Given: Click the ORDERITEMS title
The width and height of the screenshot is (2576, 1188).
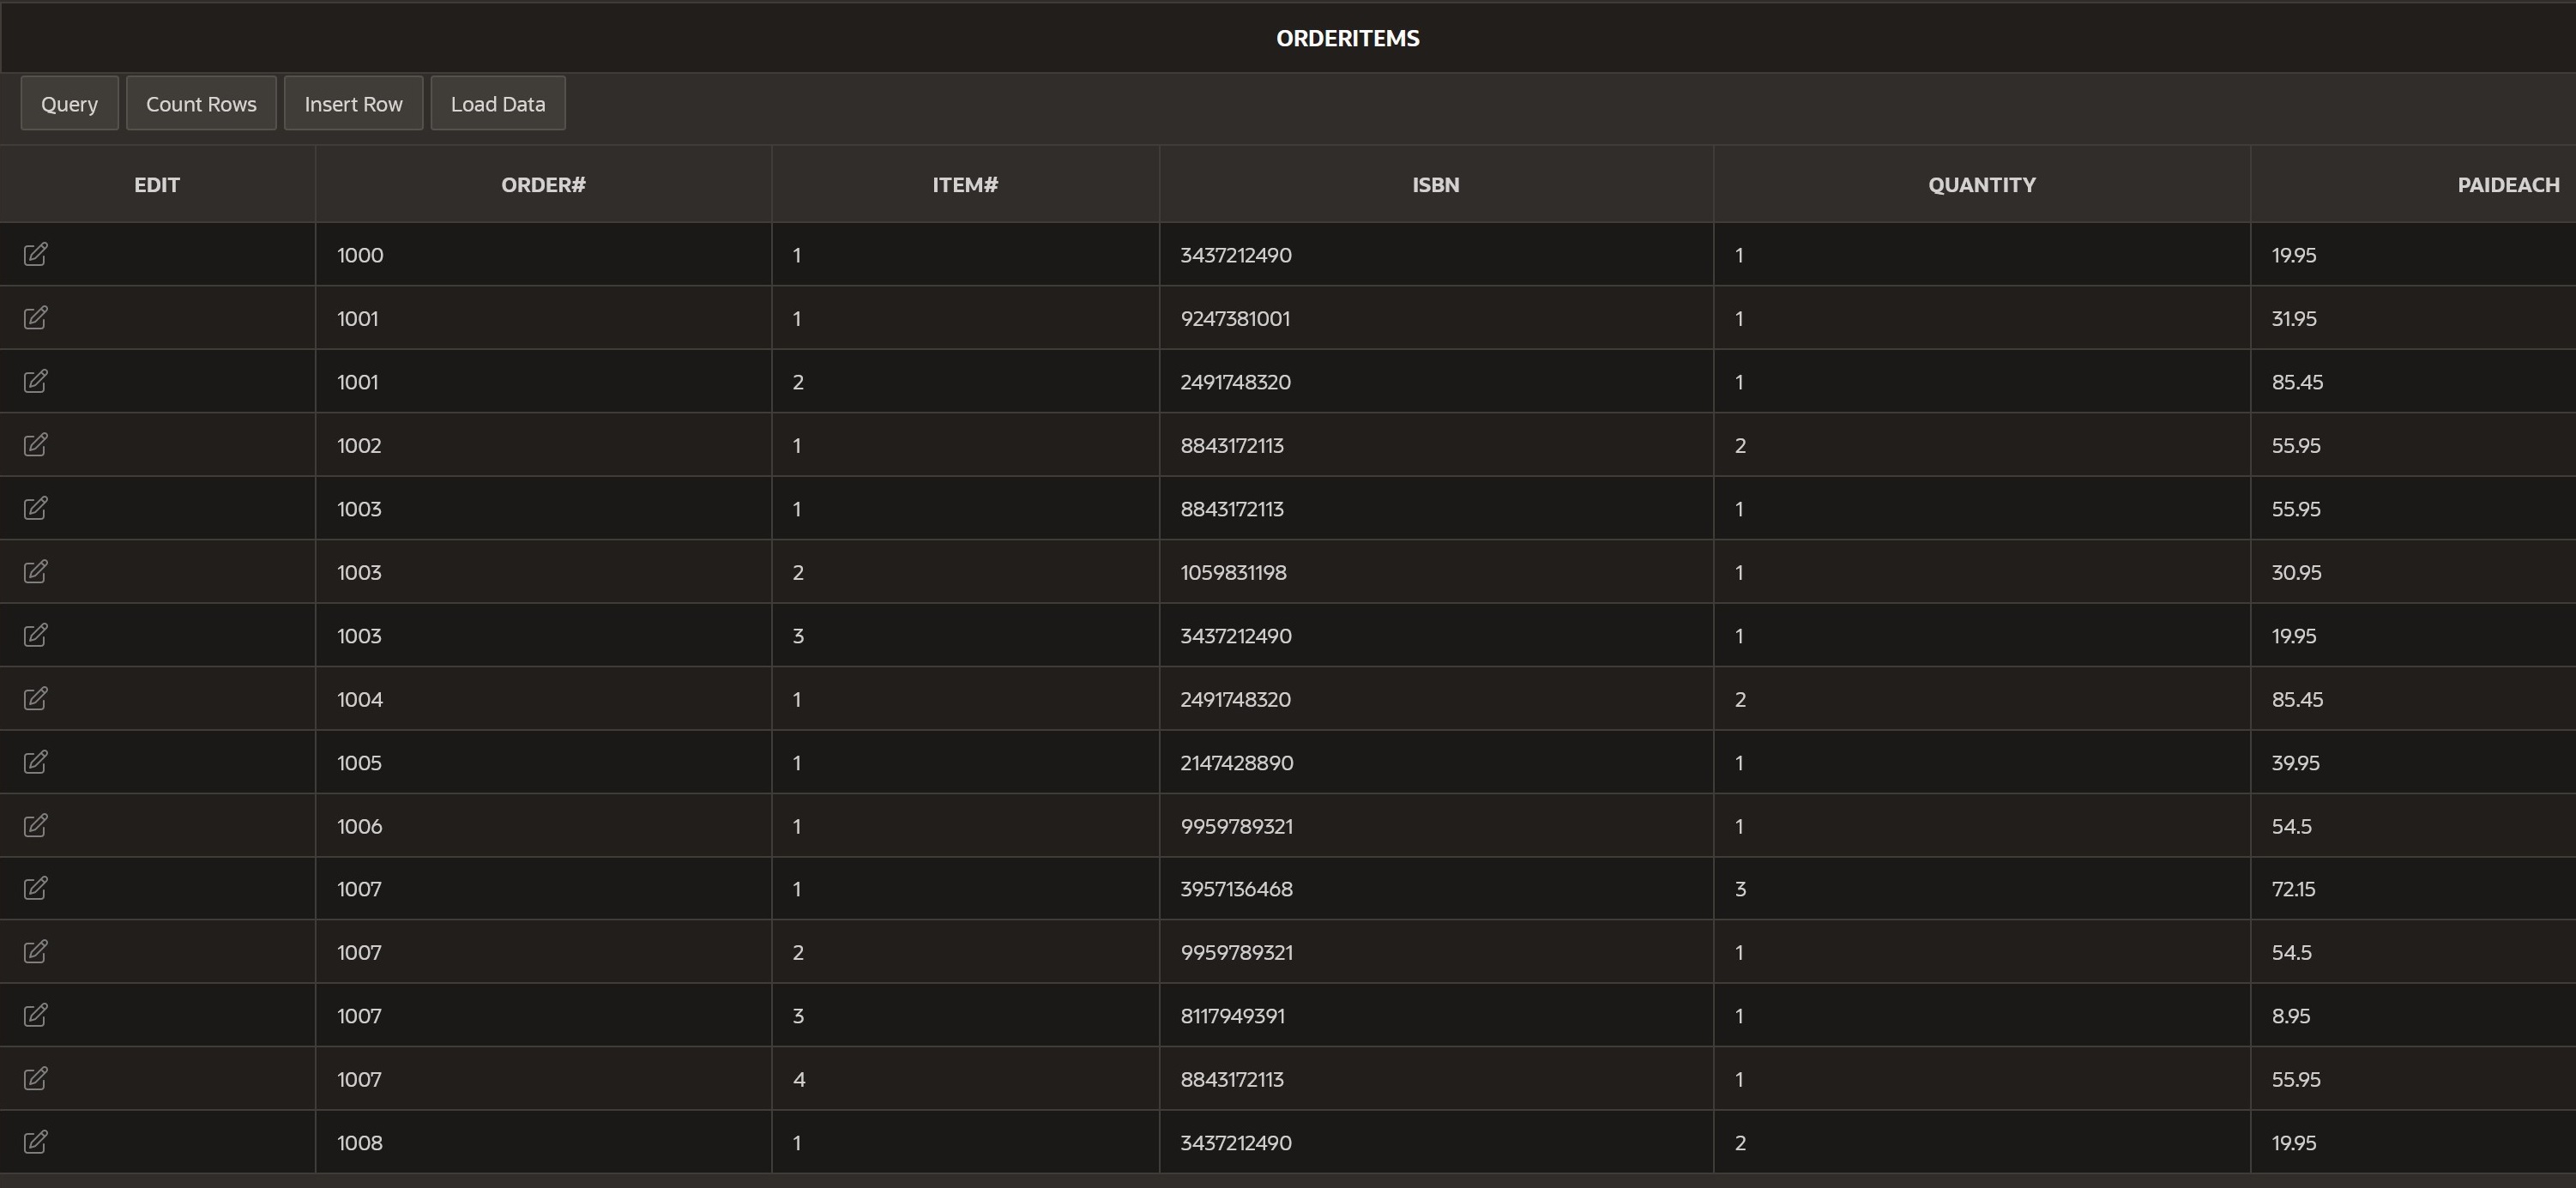Looking at the screenshot, I should [x=1347, y=38].
